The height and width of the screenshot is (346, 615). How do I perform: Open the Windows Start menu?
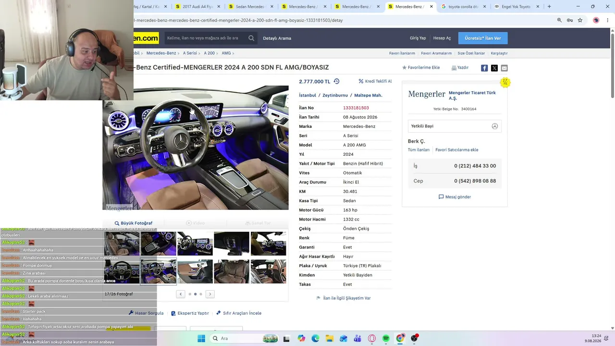(x=201, y=338)
